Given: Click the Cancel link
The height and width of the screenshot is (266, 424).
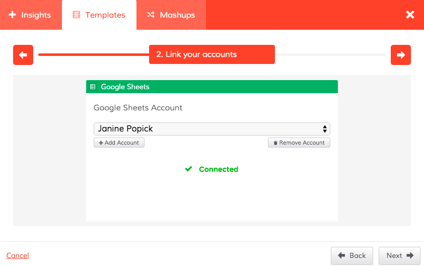Looking at the screenshot, I should (x=18, y=255).
